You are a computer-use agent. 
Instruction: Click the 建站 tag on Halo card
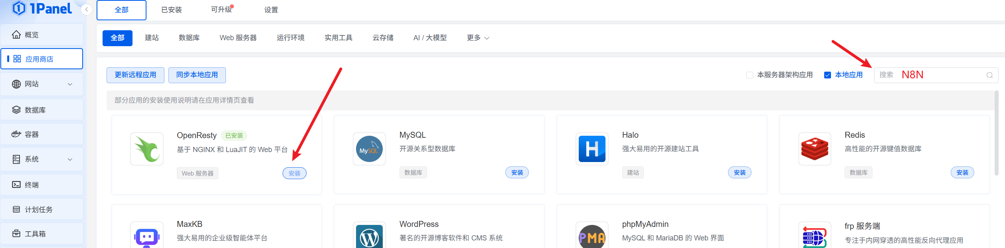click(x=633, y=172)
